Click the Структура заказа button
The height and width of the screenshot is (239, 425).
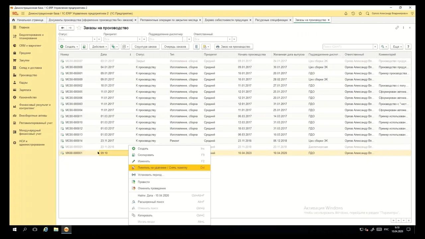[145, 47]
